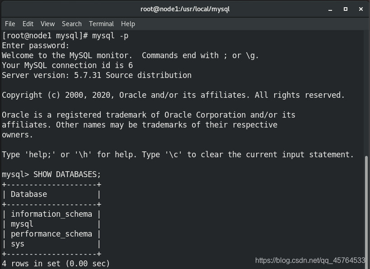Open the View menu
The width and height of the screenshot is (370, 269).
tap(48, 24)
